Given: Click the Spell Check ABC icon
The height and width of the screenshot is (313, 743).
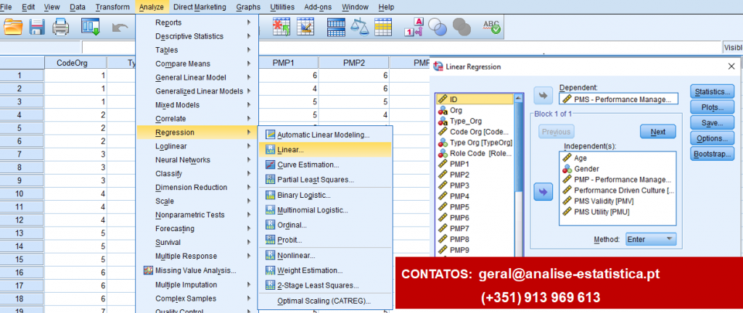Looking at the screenshot, I should tap(491, 27).
